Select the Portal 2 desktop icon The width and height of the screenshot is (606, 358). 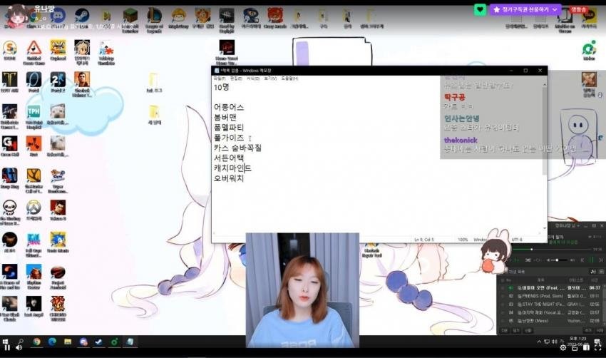(58, 80)
